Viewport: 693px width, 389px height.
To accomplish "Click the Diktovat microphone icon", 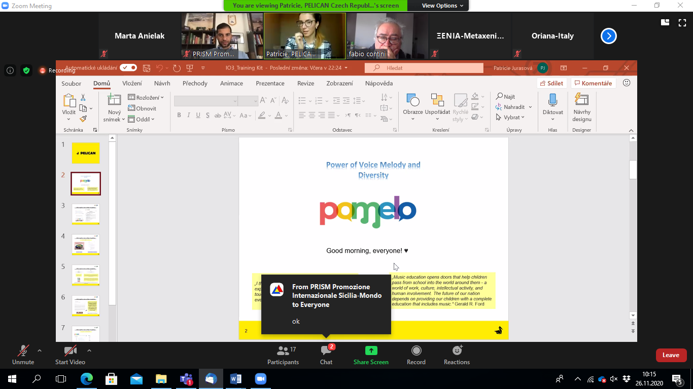I will click(553, 100).
